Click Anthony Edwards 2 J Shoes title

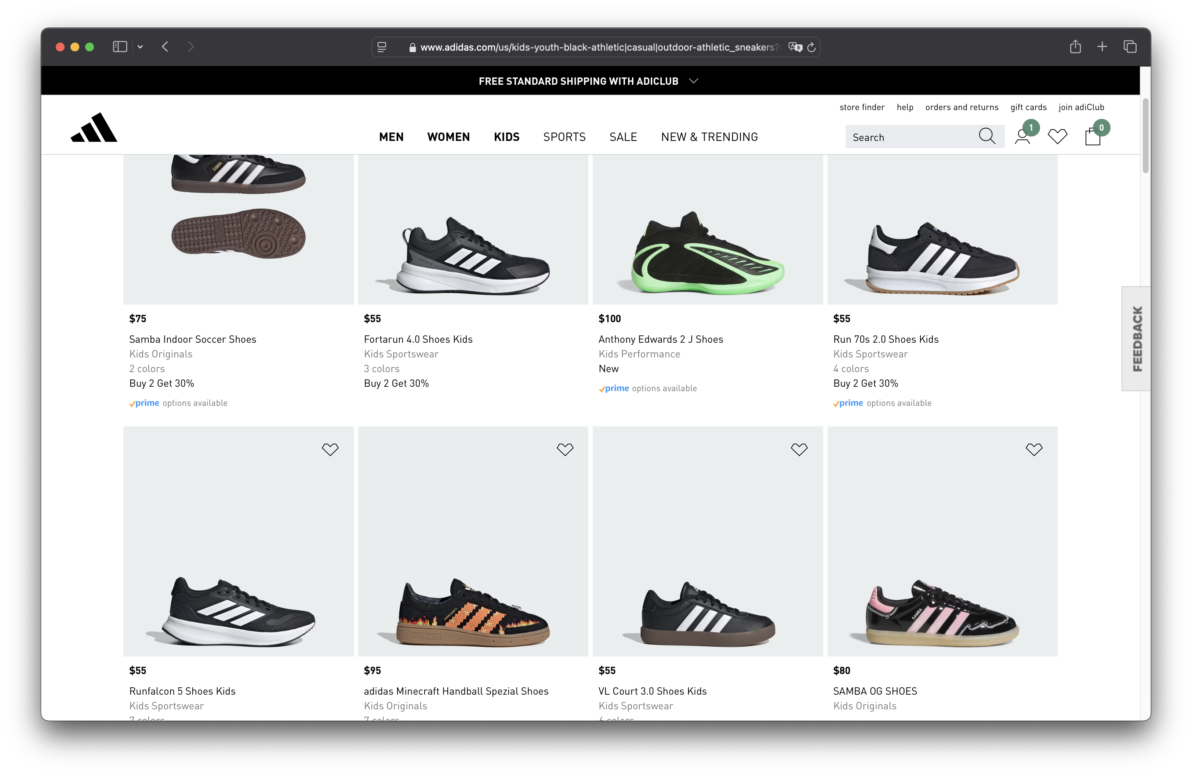tap(660, 339)
